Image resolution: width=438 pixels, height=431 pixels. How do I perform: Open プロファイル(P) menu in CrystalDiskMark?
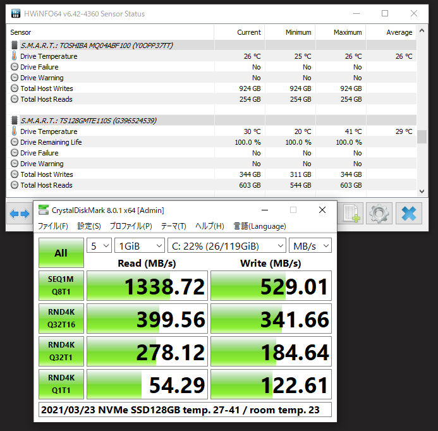(x=131, y=226)
